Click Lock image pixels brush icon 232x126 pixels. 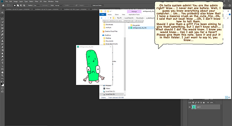[x=196, y=102]
